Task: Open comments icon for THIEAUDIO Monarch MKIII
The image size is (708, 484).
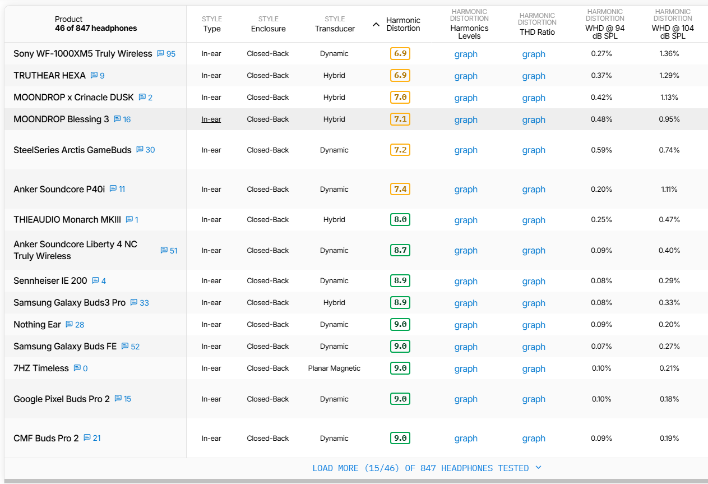Action: tap(129, 220)
